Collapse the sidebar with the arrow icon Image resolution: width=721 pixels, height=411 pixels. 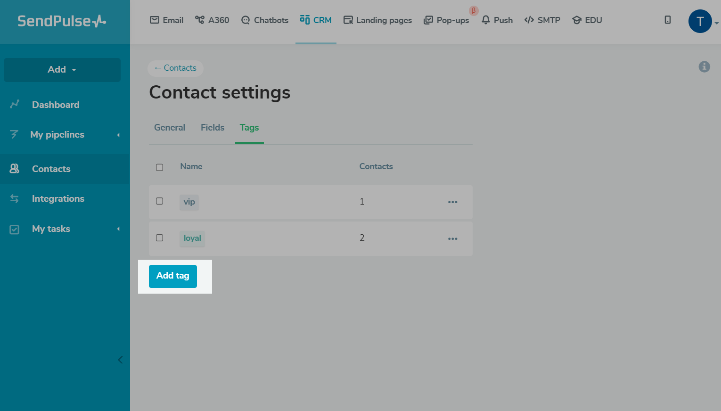click(x=120, y=360)
